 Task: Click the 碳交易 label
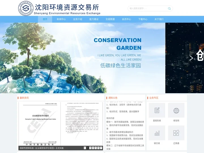click(x=157, y=143)
